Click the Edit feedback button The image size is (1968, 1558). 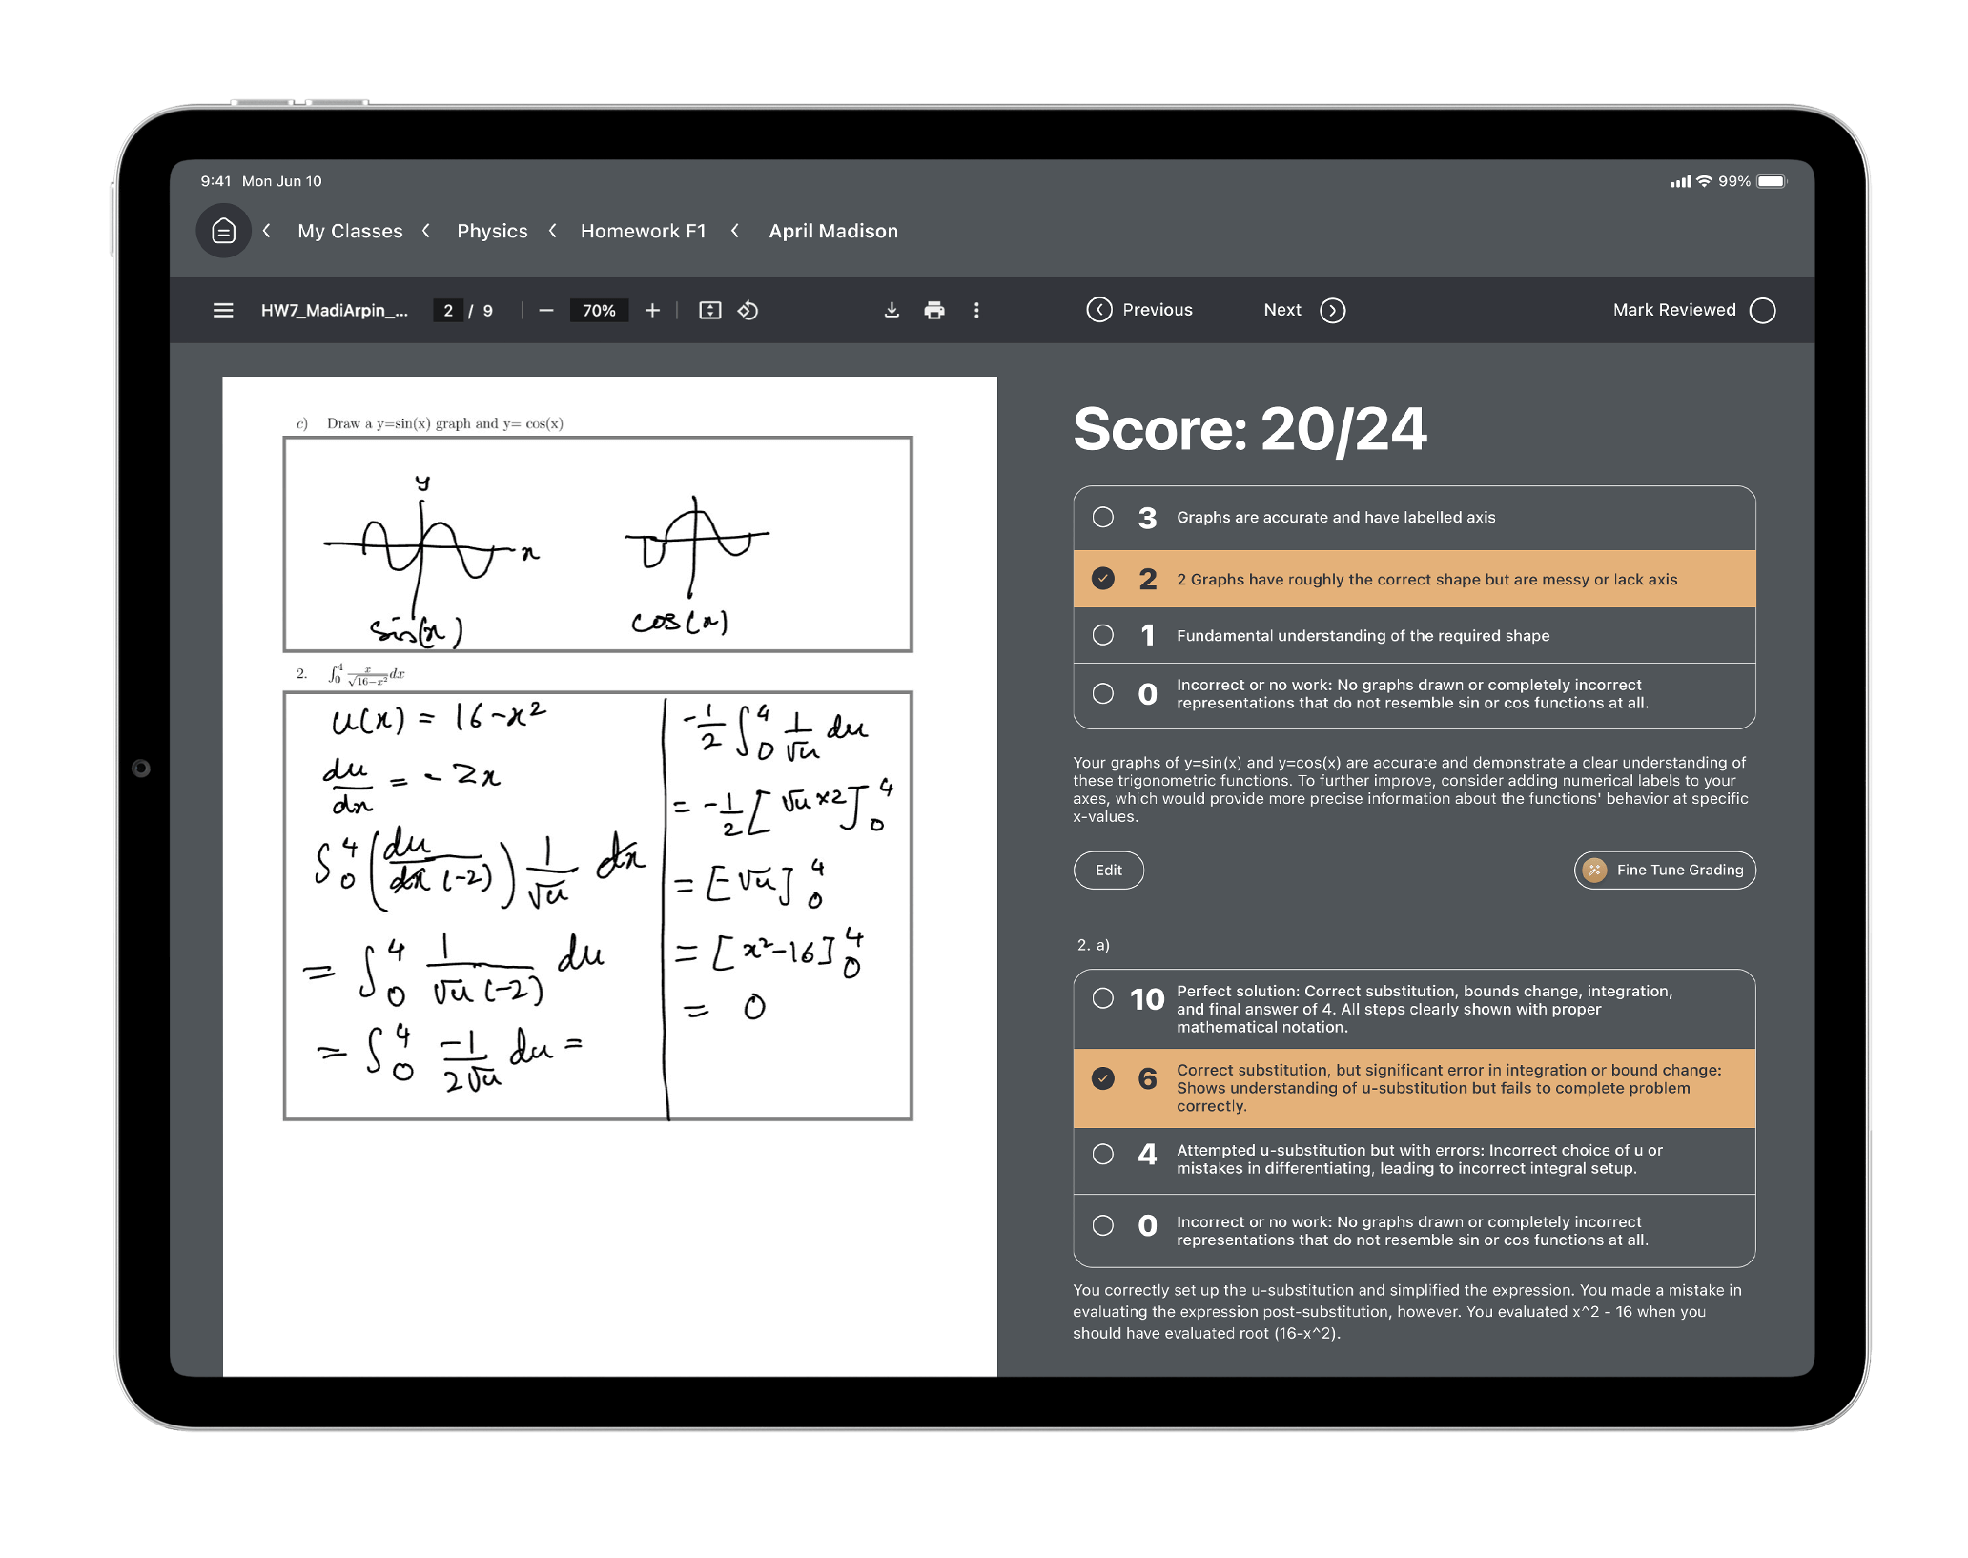[1108, 870]
